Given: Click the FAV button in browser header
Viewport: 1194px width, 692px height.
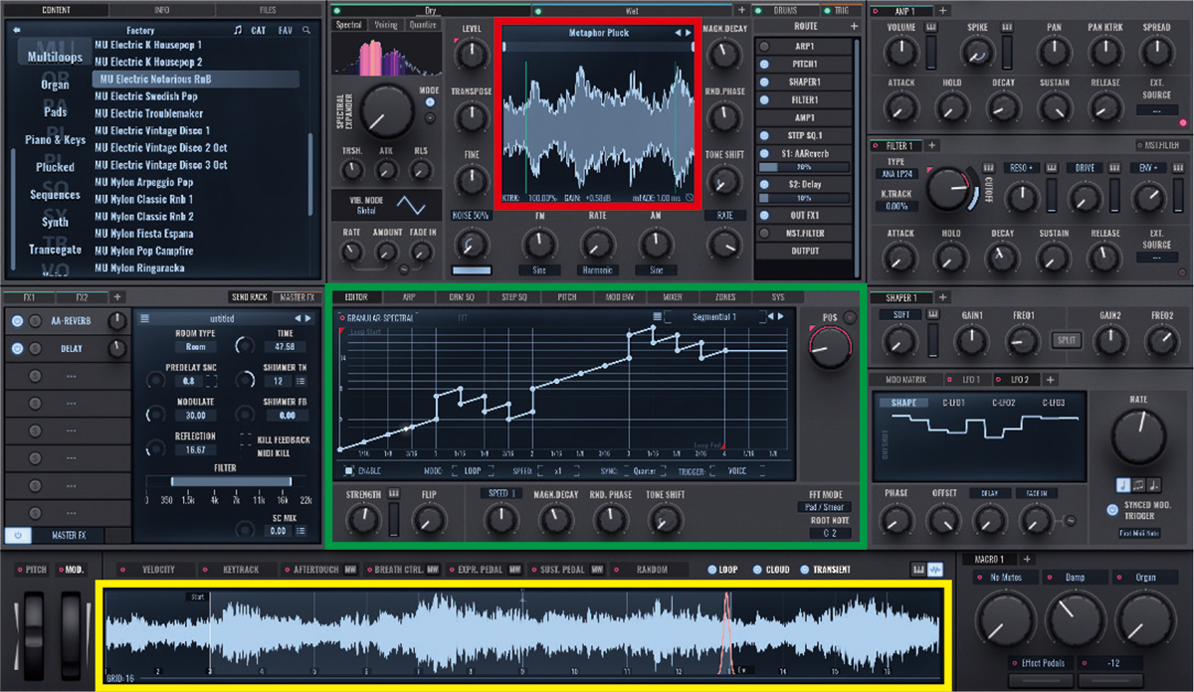Looking at the screenshot, I should tap(286, 31).
